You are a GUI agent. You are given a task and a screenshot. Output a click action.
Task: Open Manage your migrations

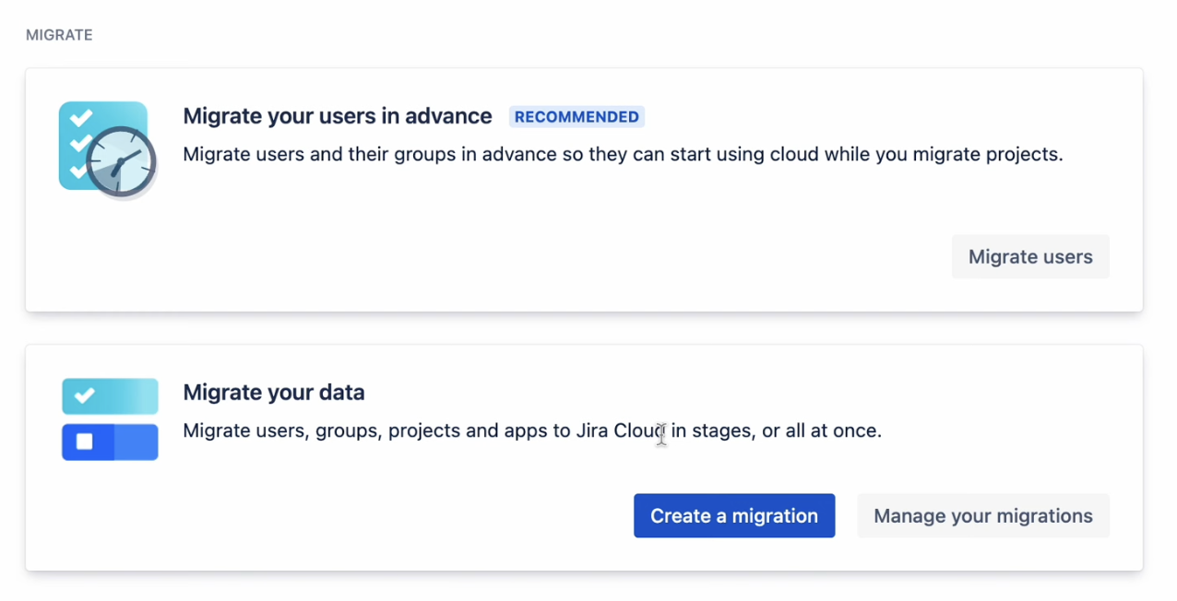[982, 516]
